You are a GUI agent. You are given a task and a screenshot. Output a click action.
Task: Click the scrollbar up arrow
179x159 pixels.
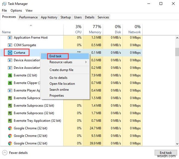point(177,38)
